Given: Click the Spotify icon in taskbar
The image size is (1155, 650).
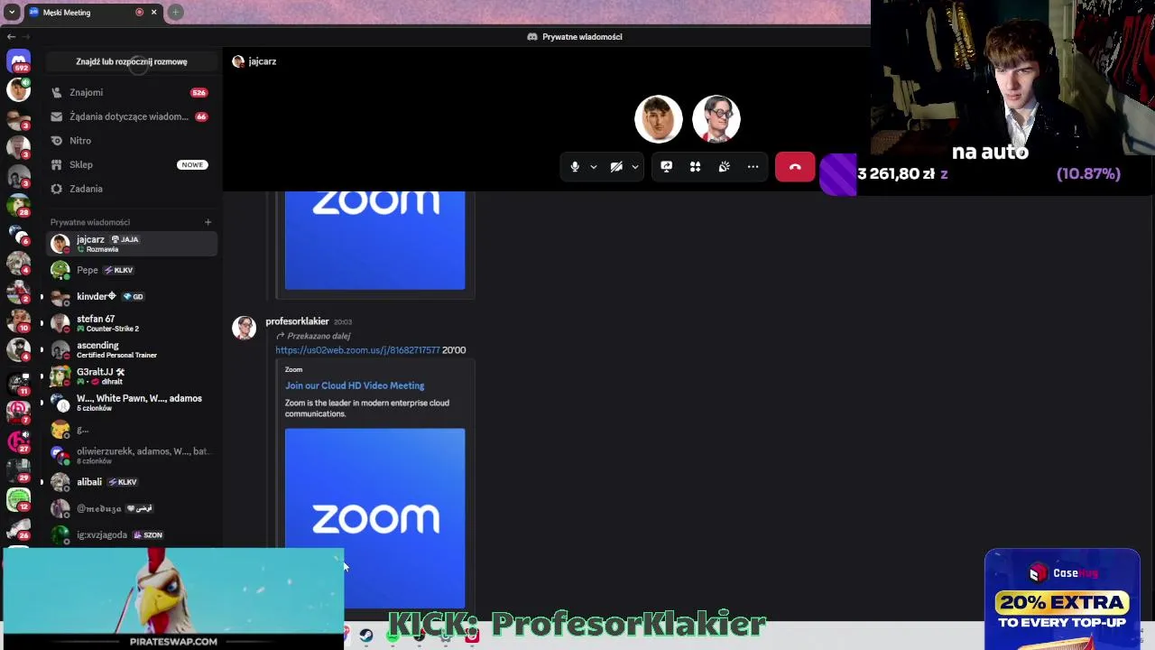Looking at the screenshot, I should tap(393, 636).
